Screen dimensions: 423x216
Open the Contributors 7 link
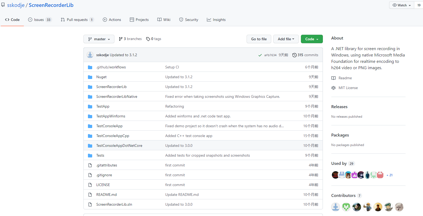click(x=346, y=196)
